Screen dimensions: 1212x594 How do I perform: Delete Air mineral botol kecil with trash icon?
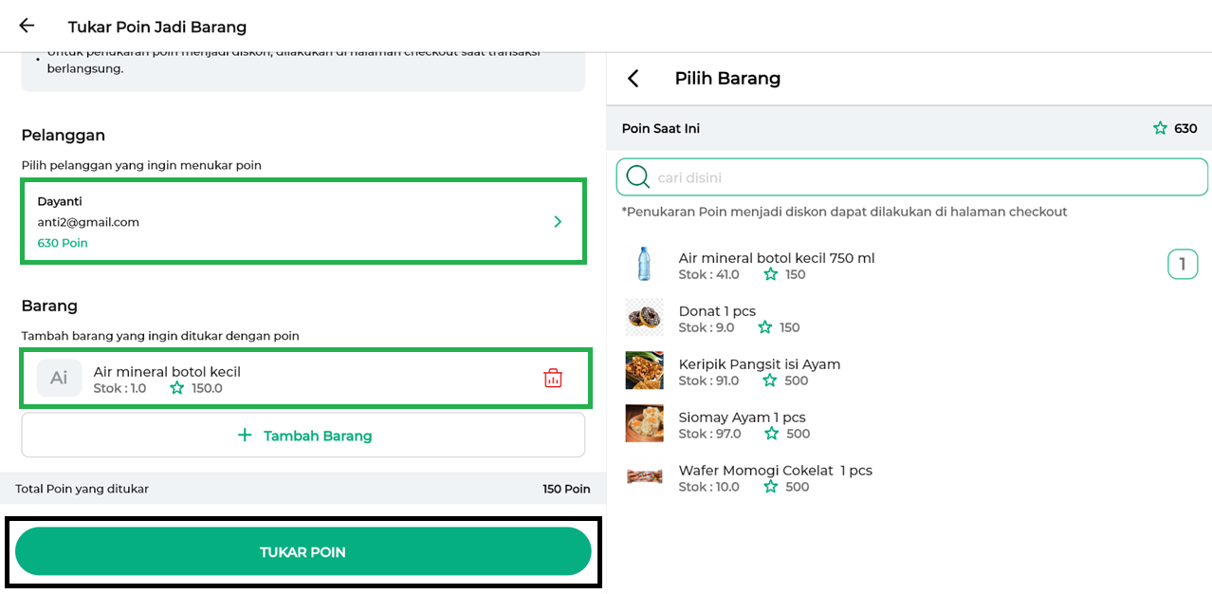click(553, 379)
